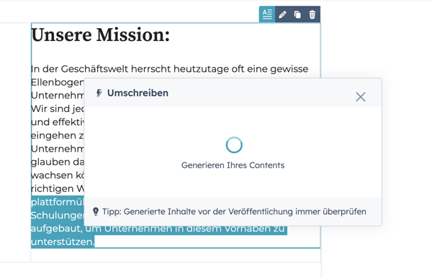Click the loading spinner in the popup
This screenshot has height=278, width=432.
(x=234, y=145)
